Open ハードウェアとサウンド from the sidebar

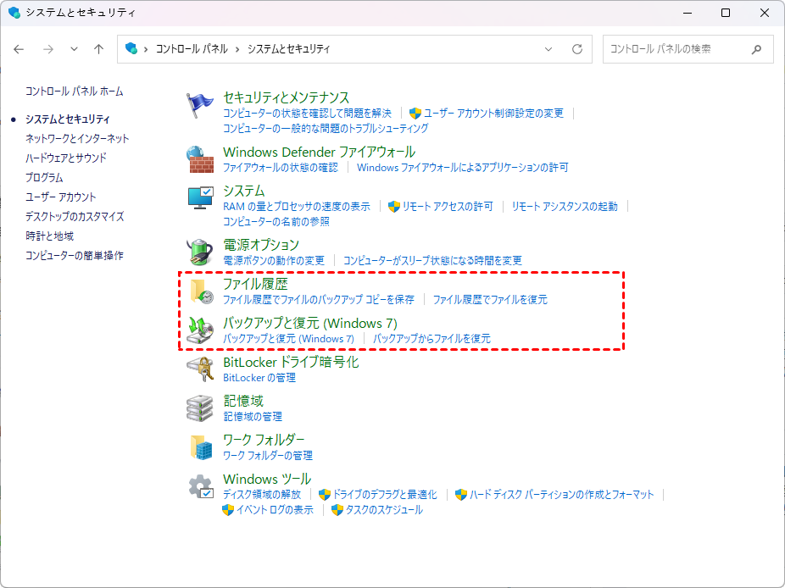pyautogui.click(x=66, y=158)
